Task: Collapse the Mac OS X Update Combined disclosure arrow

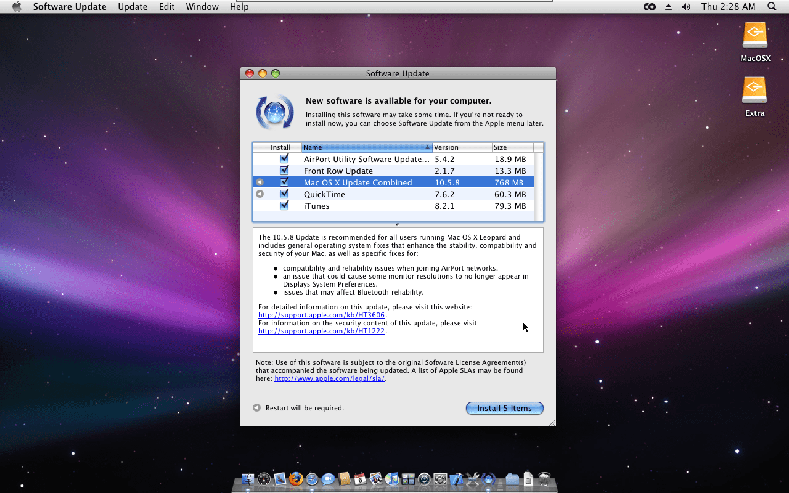Action: [260, 182]
